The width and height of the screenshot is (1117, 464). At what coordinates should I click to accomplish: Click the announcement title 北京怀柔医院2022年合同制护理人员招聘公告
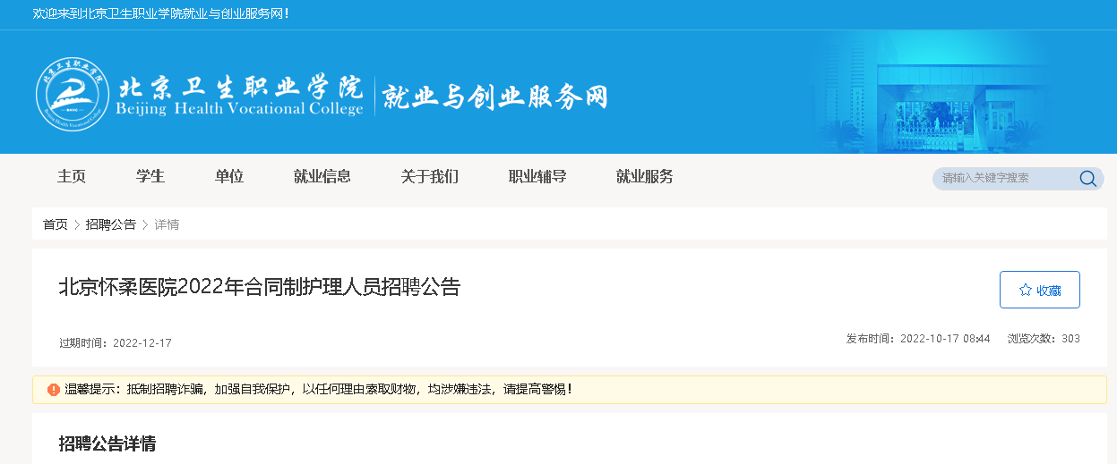(260, 287)
